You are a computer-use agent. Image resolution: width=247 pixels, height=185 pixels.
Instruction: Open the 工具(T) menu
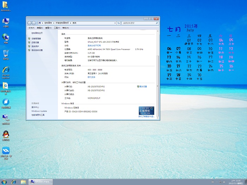coord(57,28)
